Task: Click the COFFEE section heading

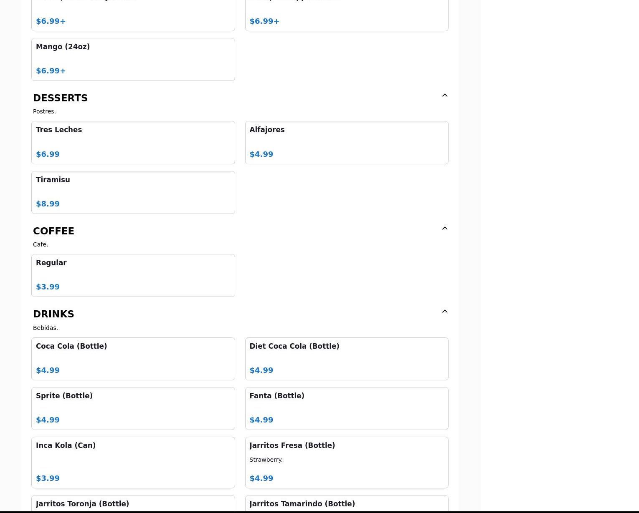Action: [x=53, y=231]
